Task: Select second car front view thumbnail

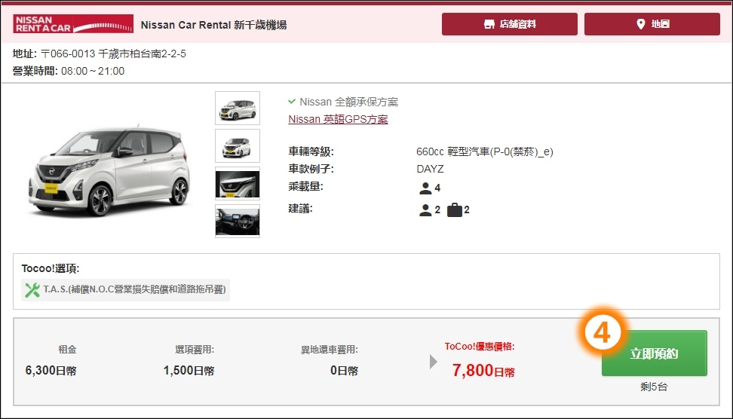Action: pos(238,145)
